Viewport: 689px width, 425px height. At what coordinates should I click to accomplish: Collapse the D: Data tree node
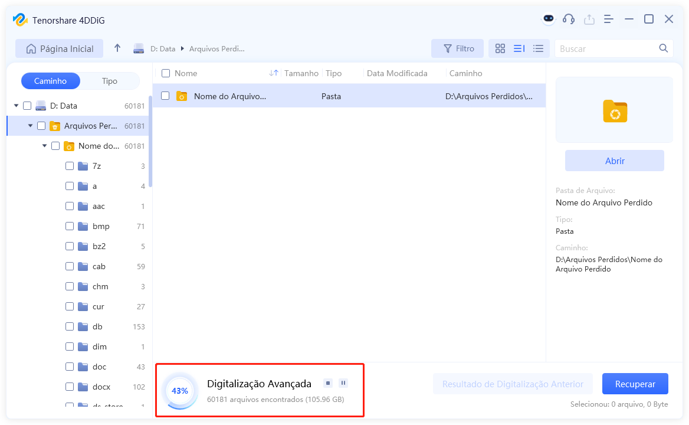15,105
